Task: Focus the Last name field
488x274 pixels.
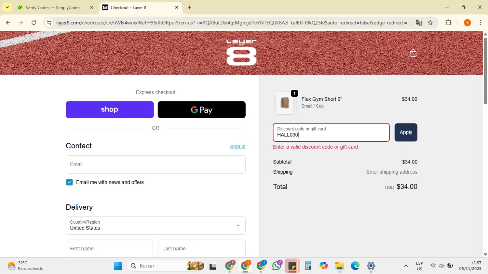Action: [x=202, y=249]
